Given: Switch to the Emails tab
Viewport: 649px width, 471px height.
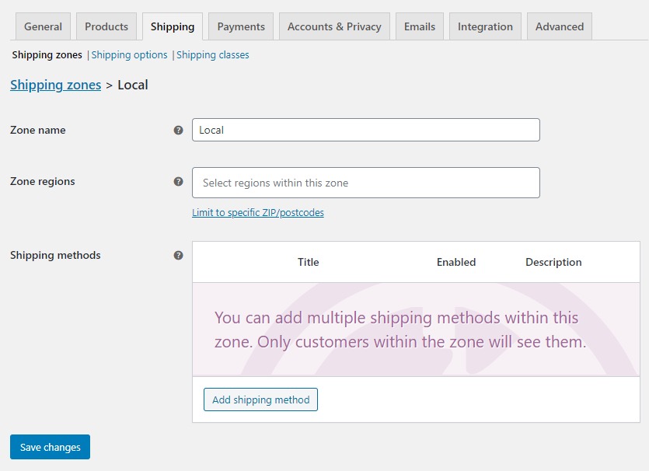Looking at the screenshot, I should pos(419,26).
